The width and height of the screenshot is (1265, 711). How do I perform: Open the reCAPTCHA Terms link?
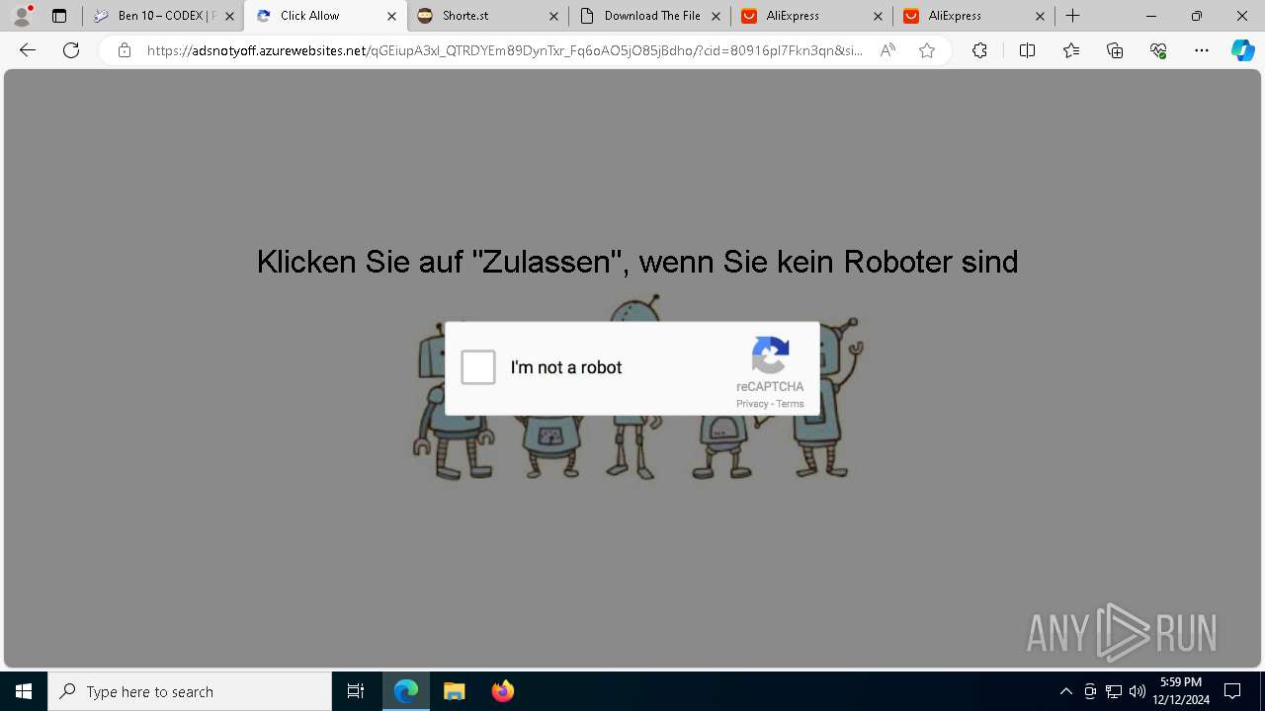790,404
